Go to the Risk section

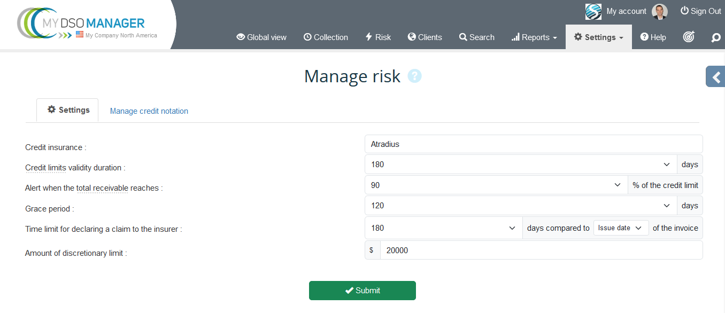(378, 37)
